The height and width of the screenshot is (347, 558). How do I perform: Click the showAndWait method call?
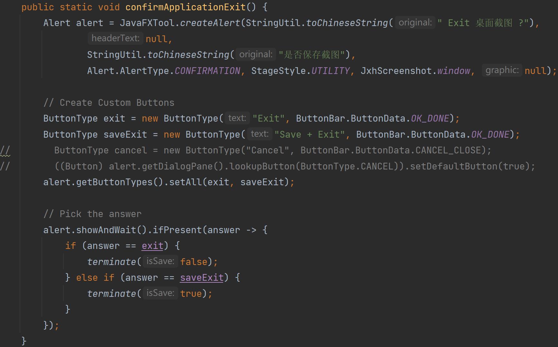click(x=106, y=230)
